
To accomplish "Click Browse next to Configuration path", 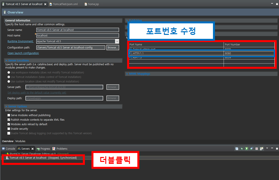I will tap(113, 47).
